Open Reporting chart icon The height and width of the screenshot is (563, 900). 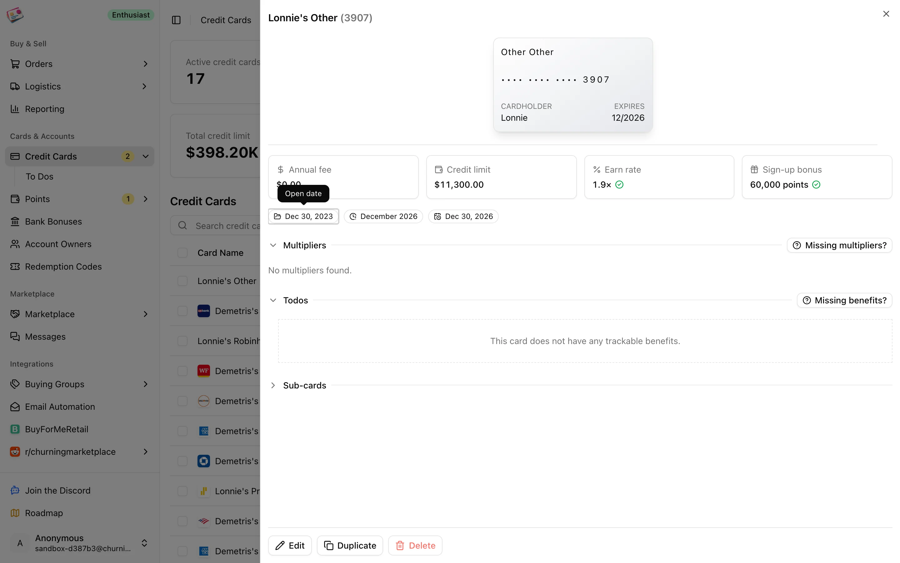coord(15,109)
